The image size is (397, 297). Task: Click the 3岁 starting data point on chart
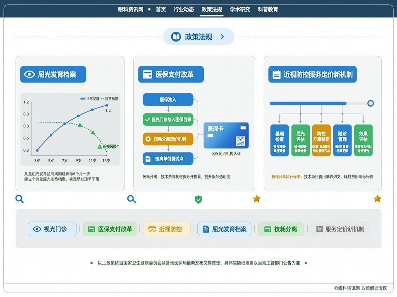[37, 151]
